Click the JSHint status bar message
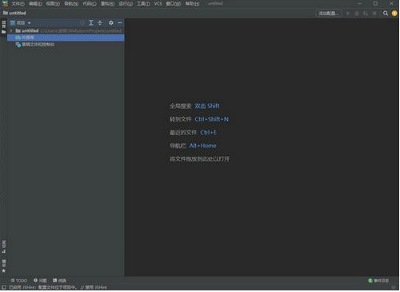This screenshot has width=400, height=292. click(x=58, y=287)
